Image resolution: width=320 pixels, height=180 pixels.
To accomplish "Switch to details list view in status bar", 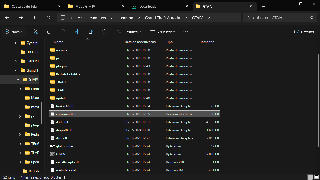I will pyautogui.click(x=310, y=177).
